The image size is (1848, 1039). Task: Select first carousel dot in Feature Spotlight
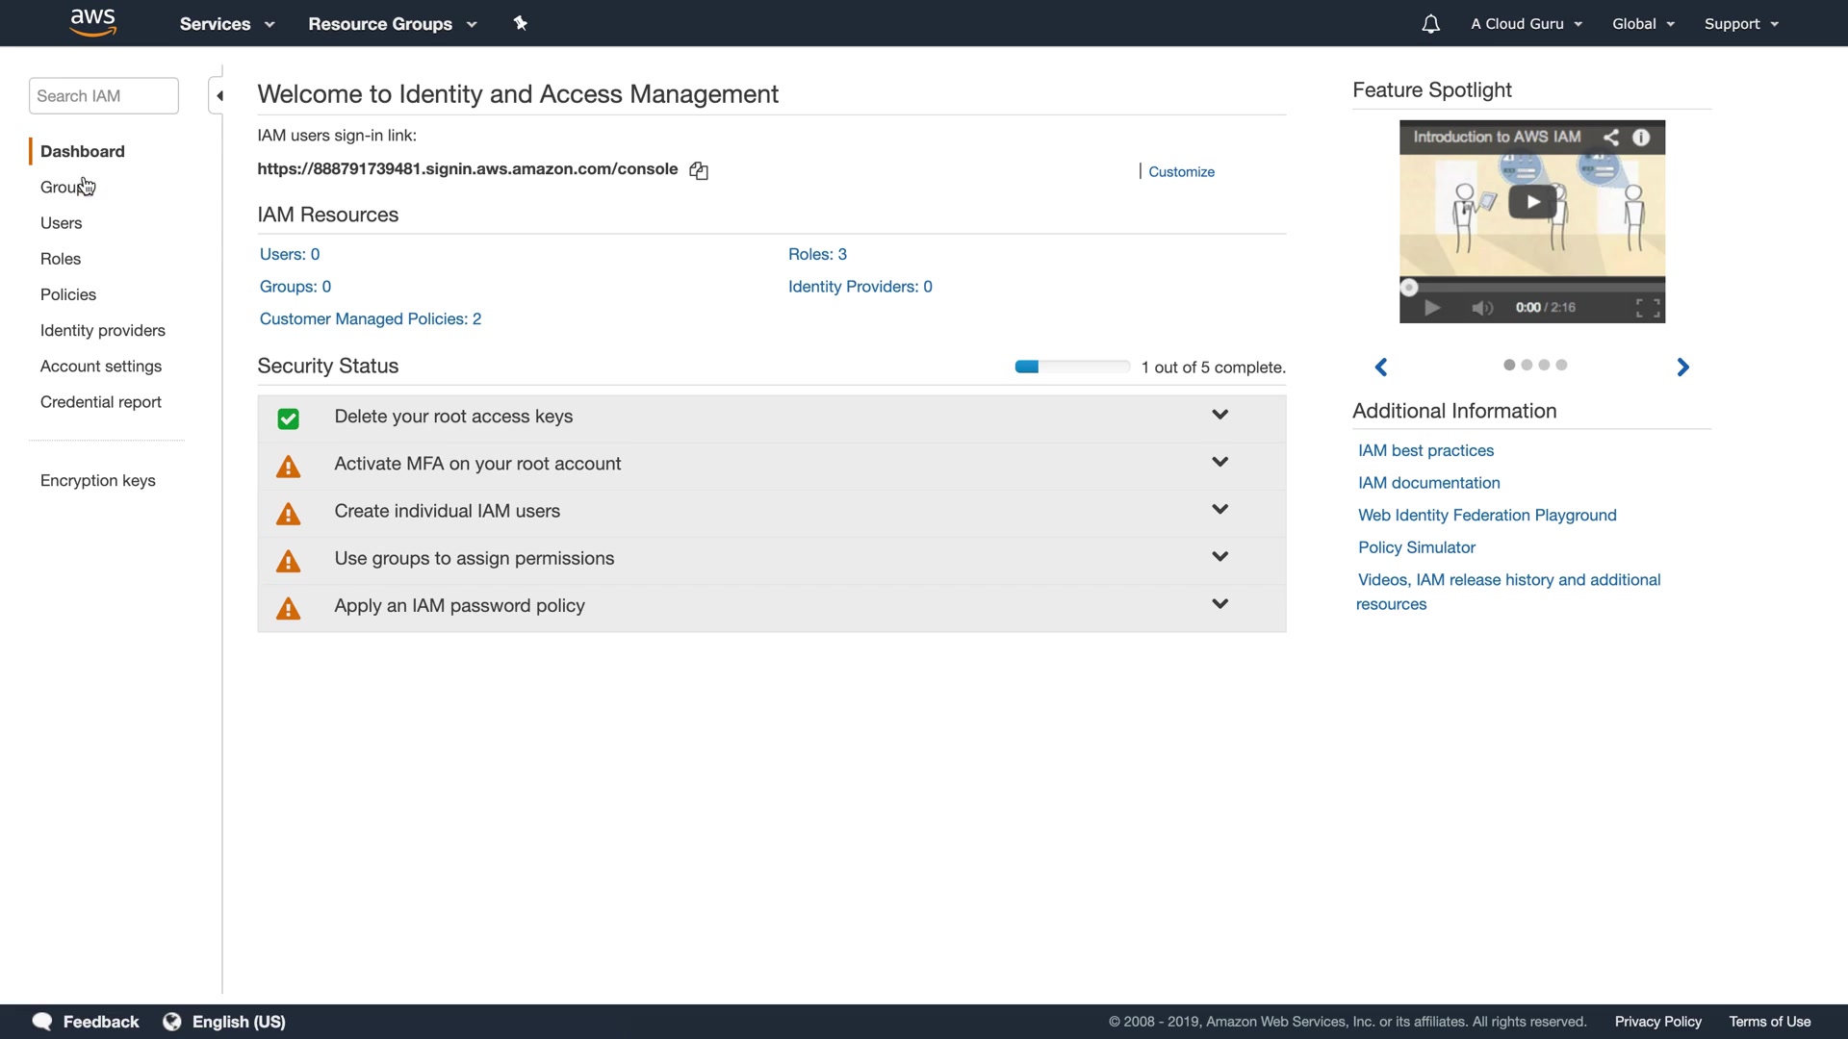click(1509, 365)
